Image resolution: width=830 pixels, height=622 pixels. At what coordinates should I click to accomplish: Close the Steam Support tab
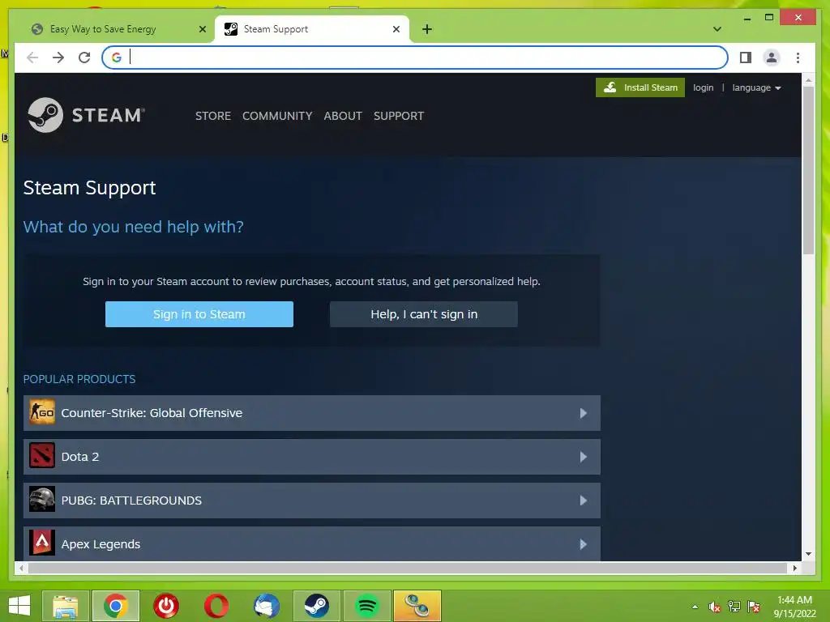coord(396,29)
